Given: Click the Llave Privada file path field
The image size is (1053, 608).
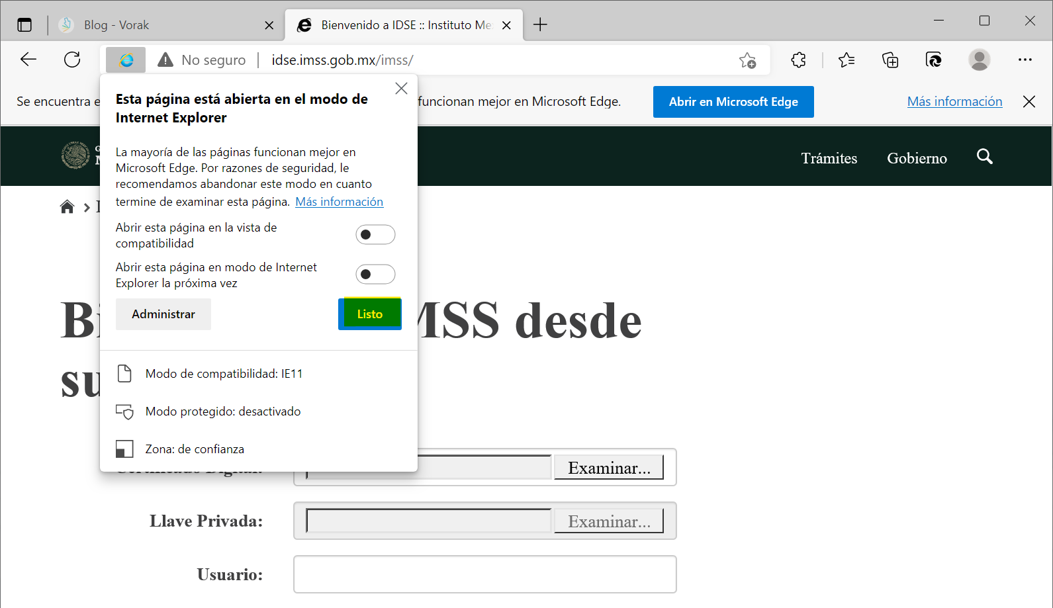Looking at the screenshot, I should [x=429, y=521].
